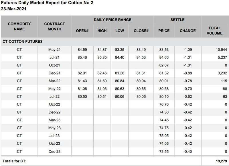Click the Jul-21 open price 85.46
This screenshot has width=229, height=166.
coord(83,58)
